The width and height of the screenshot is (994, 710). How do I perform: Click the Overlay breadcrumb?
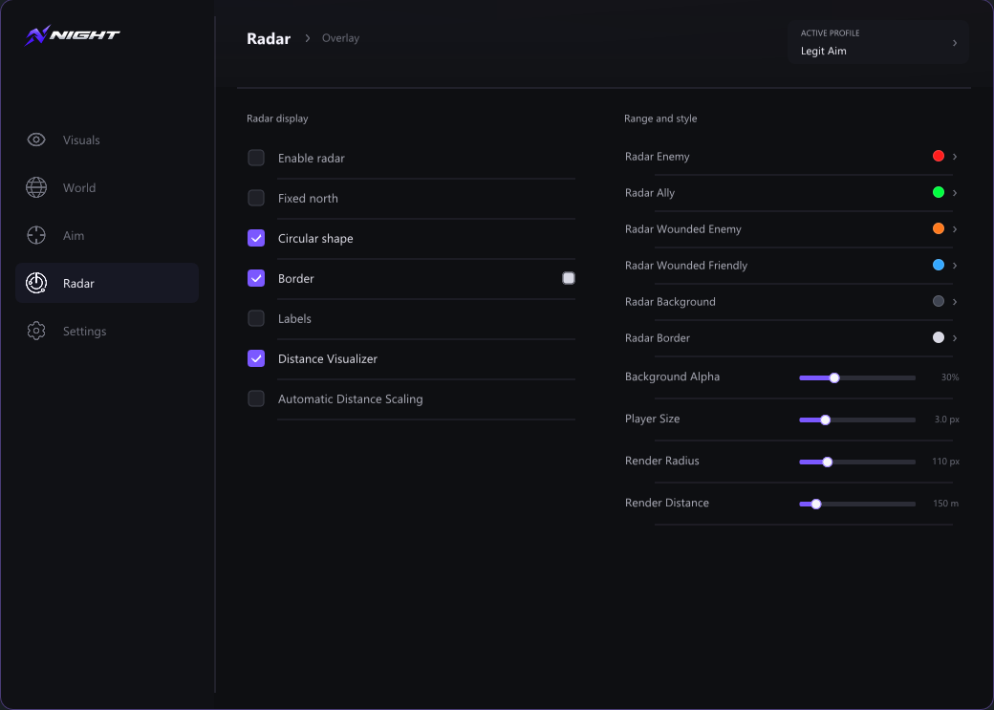point(340,38)
